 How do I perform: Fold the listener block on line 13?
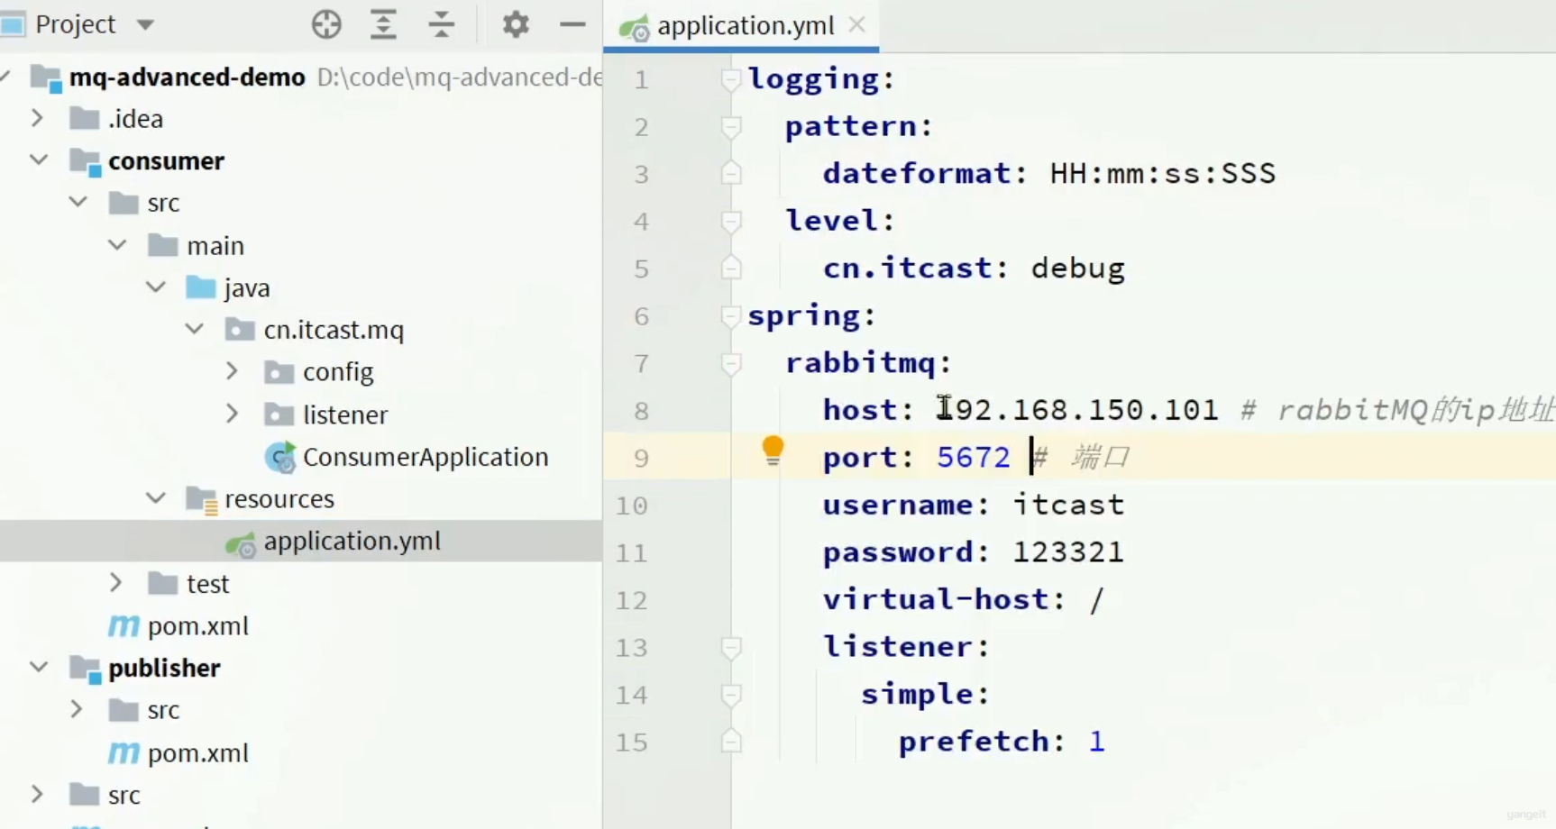coord(731,648)
